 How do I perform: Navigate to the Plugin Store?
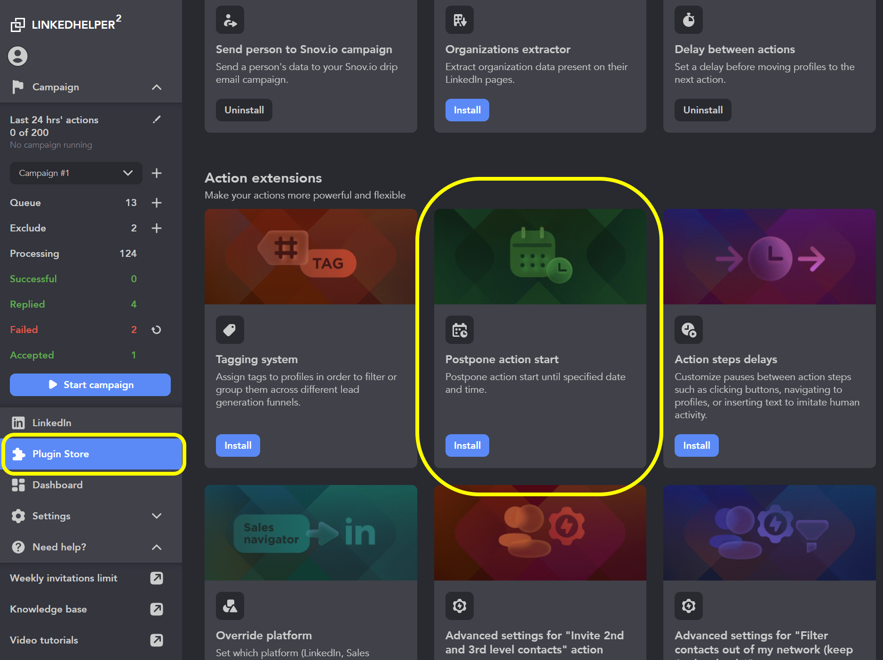point(61,454)
